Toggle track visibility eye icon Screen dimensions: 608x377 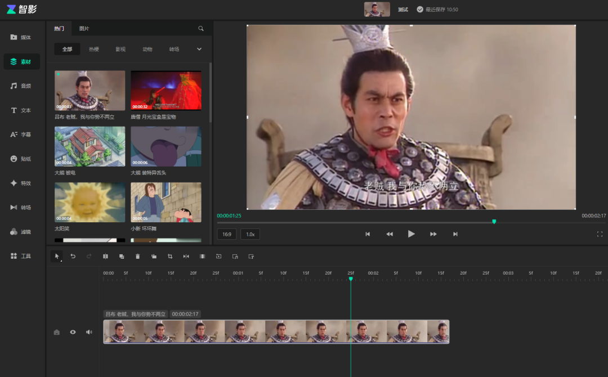pyautogui.click(x=73, y=332)
